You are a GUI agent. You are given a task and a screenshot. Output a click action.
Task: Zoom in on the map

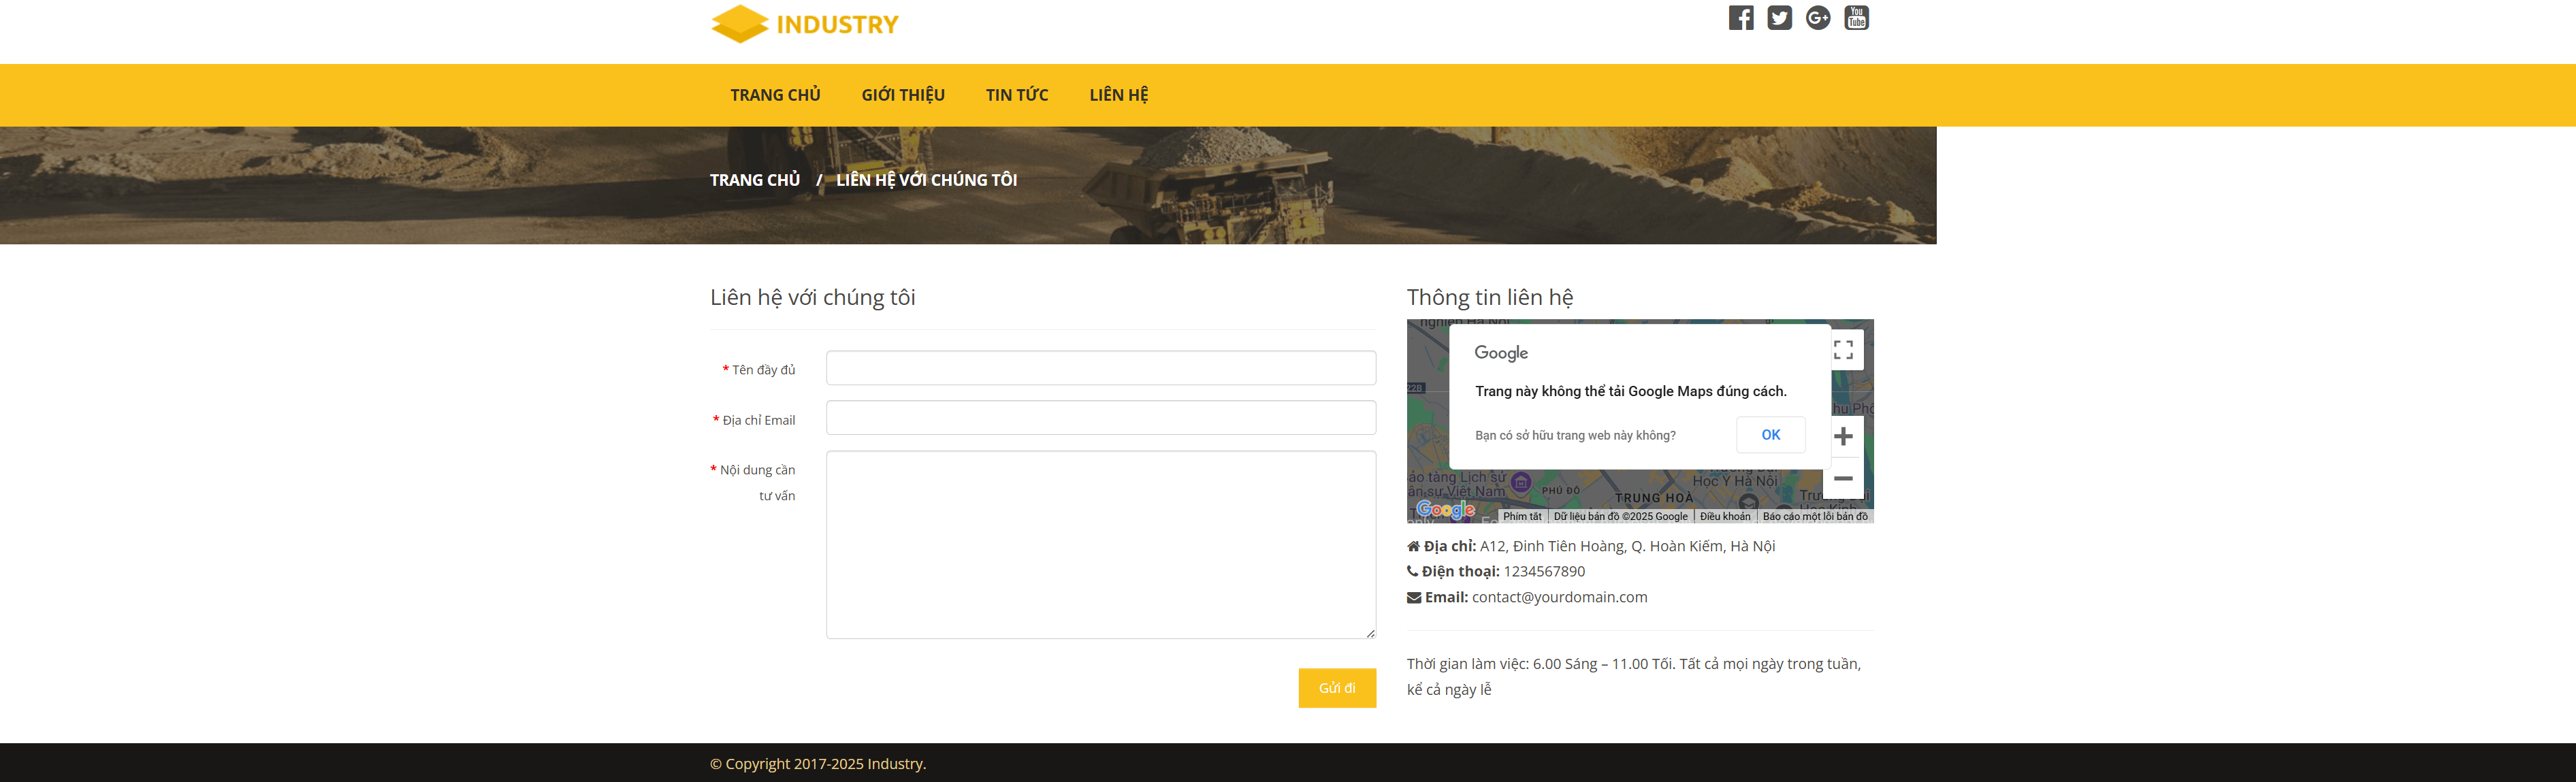1843,436
